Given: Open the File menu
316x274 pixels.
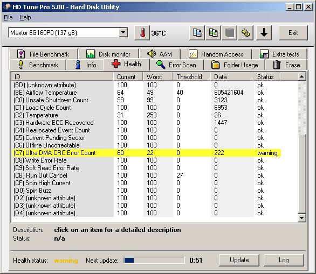Looking at the screenshot, I should (8, 18).
